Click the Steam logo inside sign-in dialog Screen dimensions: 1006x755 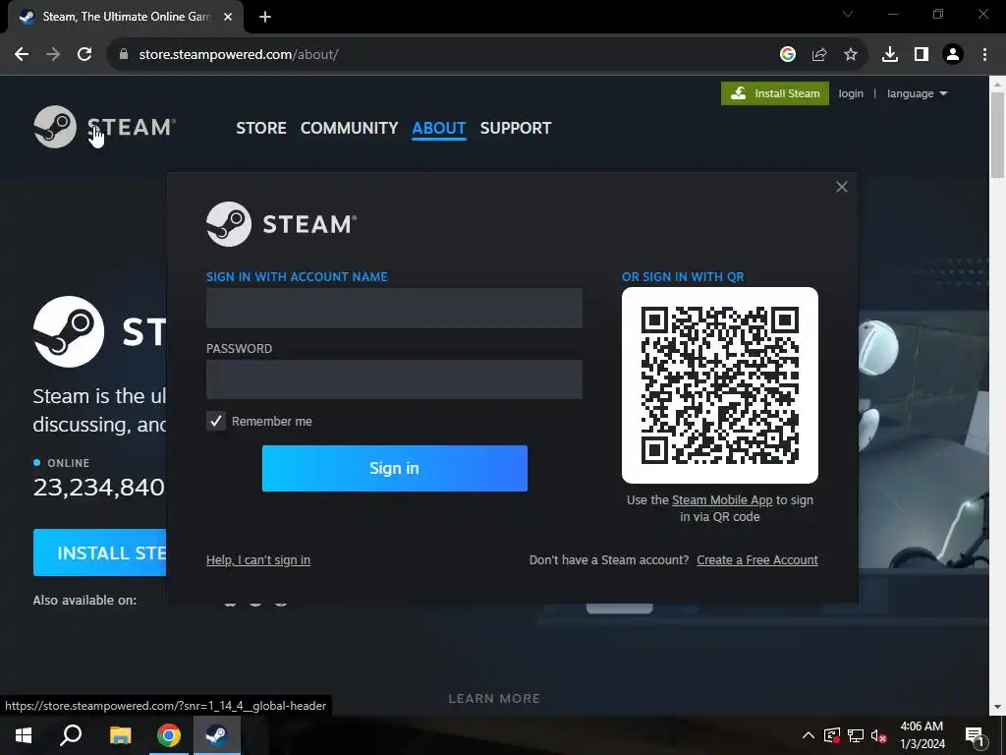pos(281,224)
